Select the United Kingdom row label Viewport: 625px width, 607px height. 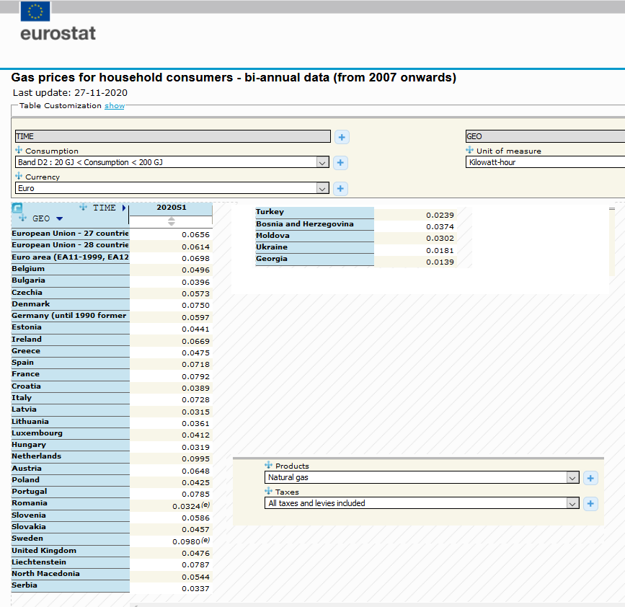[71, 551]
